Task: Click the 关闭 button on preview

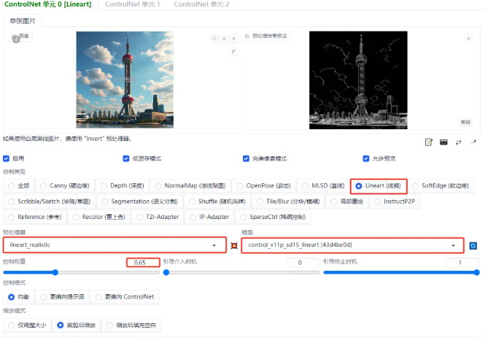Action: 465,122
